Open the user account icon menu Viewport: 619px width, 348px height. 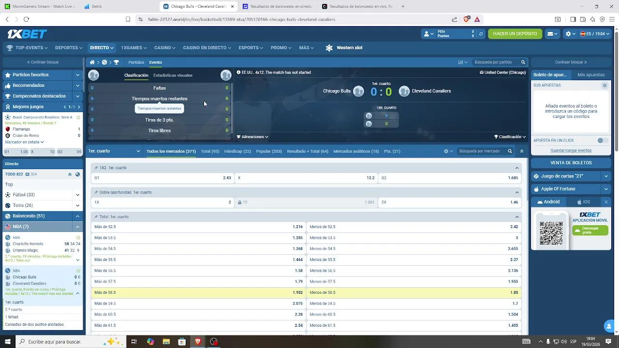[x=428, y=34]
